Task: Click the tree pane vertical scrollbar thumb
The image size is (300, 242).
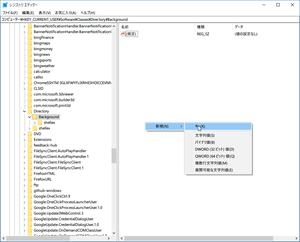Action: (x=114, y=156)
